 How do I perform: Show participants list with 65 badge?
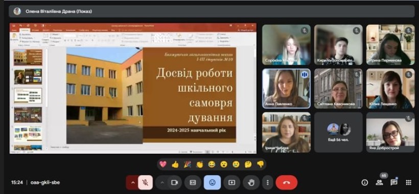pos(379,182)
